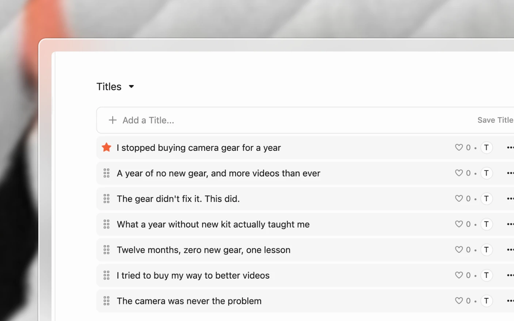This screenshot has width=514, height=321.
Task: Heart "Twelve months, zero new gear, one lesson"
Action: click(459, 250)
